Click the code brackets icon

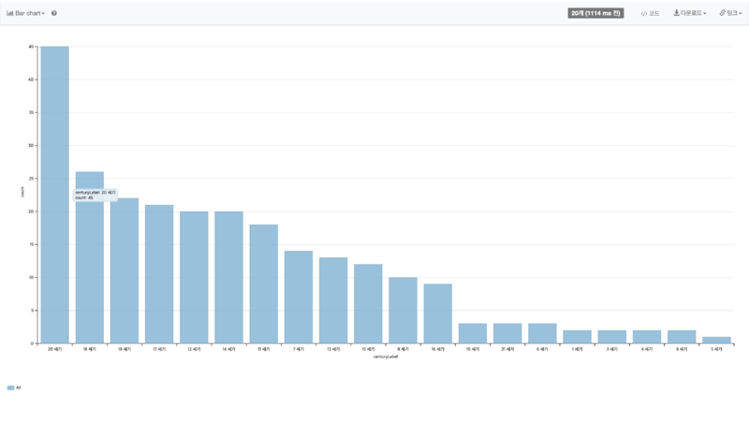click(644, 13)
